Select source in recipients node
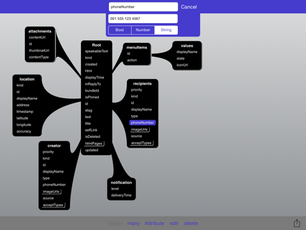This screenshot has width=306, height=230. [x=136, y=136]
